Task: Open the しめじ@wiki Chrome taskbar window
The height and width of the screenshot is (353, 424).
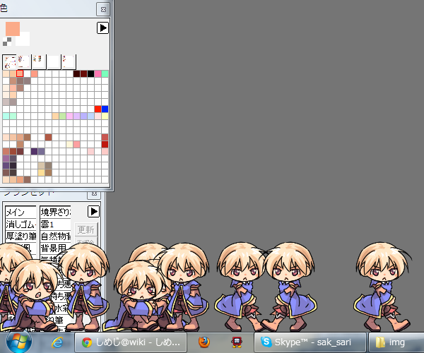Action: [x=131, y=342]
